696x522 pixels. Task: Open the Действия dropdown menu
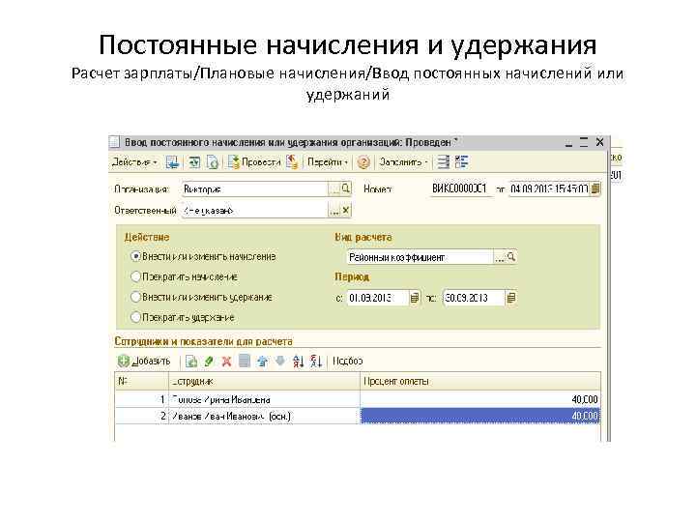point(134,162)
